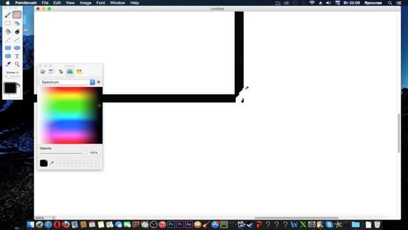Choose the Rectangle shape tool
This screenshot has height=230, width=408.
(x=8, y=48)
